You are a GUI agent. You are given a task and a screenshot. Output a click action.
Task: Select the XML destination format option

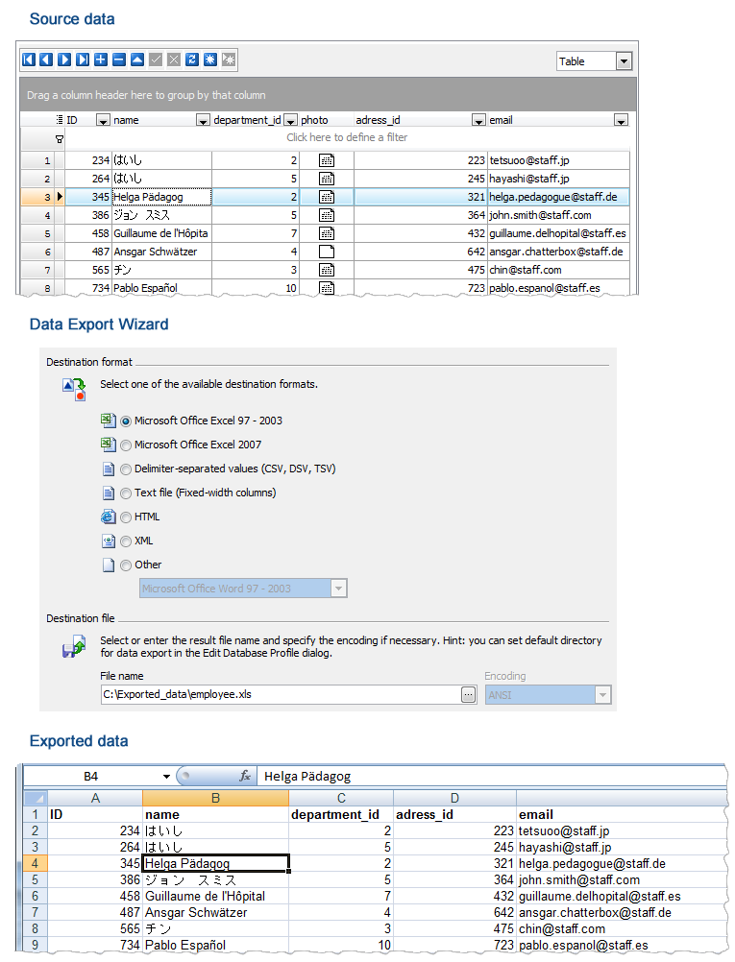126,541
